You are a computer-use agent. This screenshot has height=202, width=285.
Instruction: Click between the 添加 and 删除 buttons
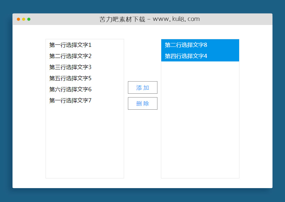pyautogui.click(x=142, y=95)
